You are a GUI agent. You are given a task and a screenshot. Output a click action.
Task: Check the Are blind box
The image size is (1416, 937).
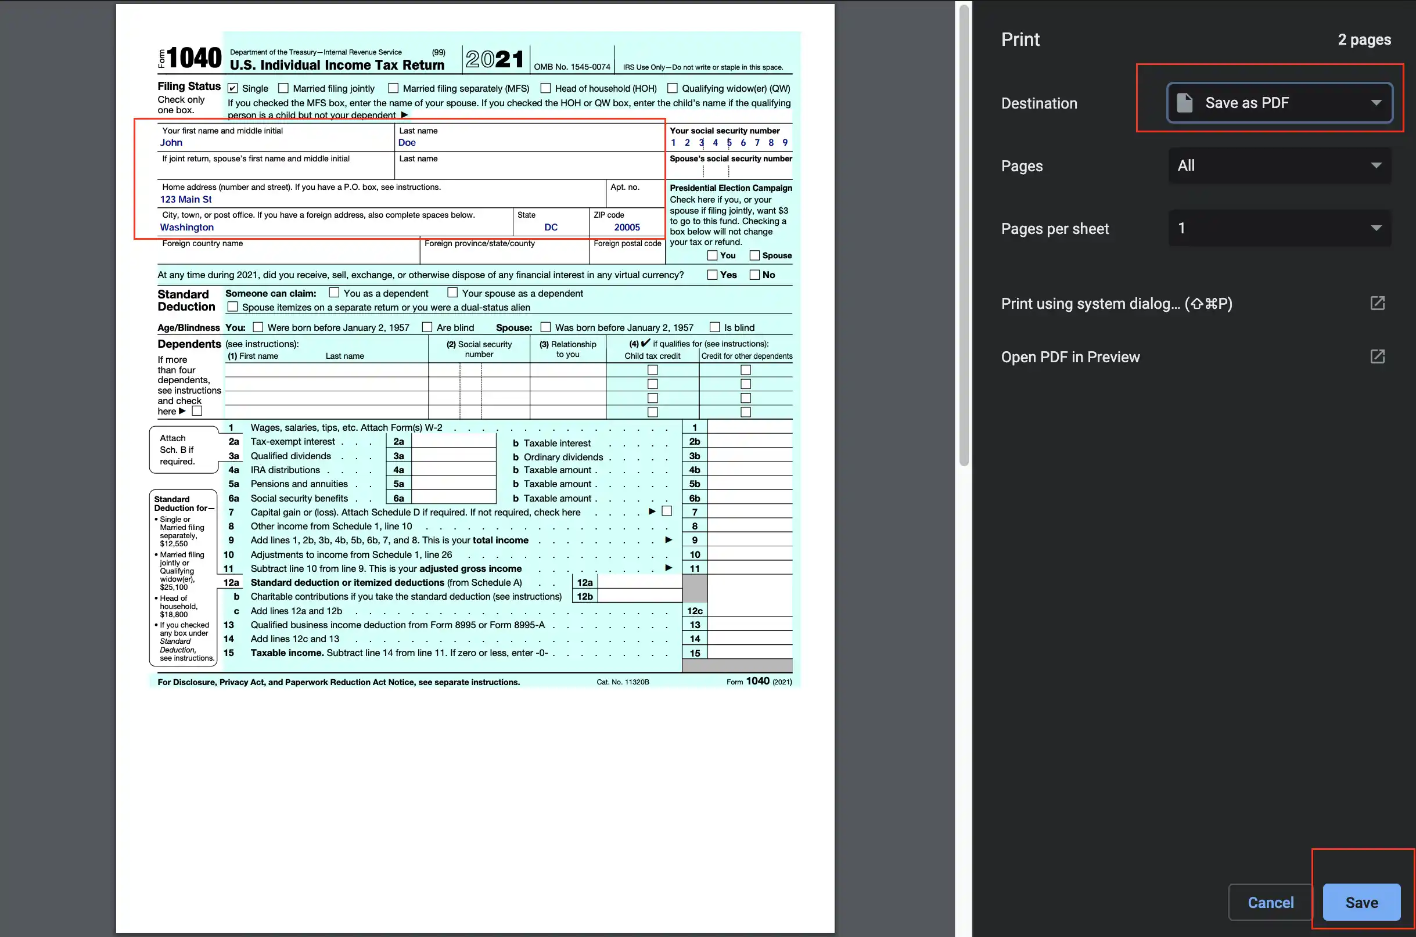point(427,327)
